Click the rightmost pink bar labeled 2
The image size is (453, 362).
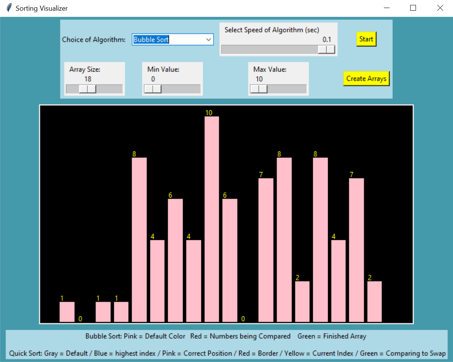click(x=374, y=301)
